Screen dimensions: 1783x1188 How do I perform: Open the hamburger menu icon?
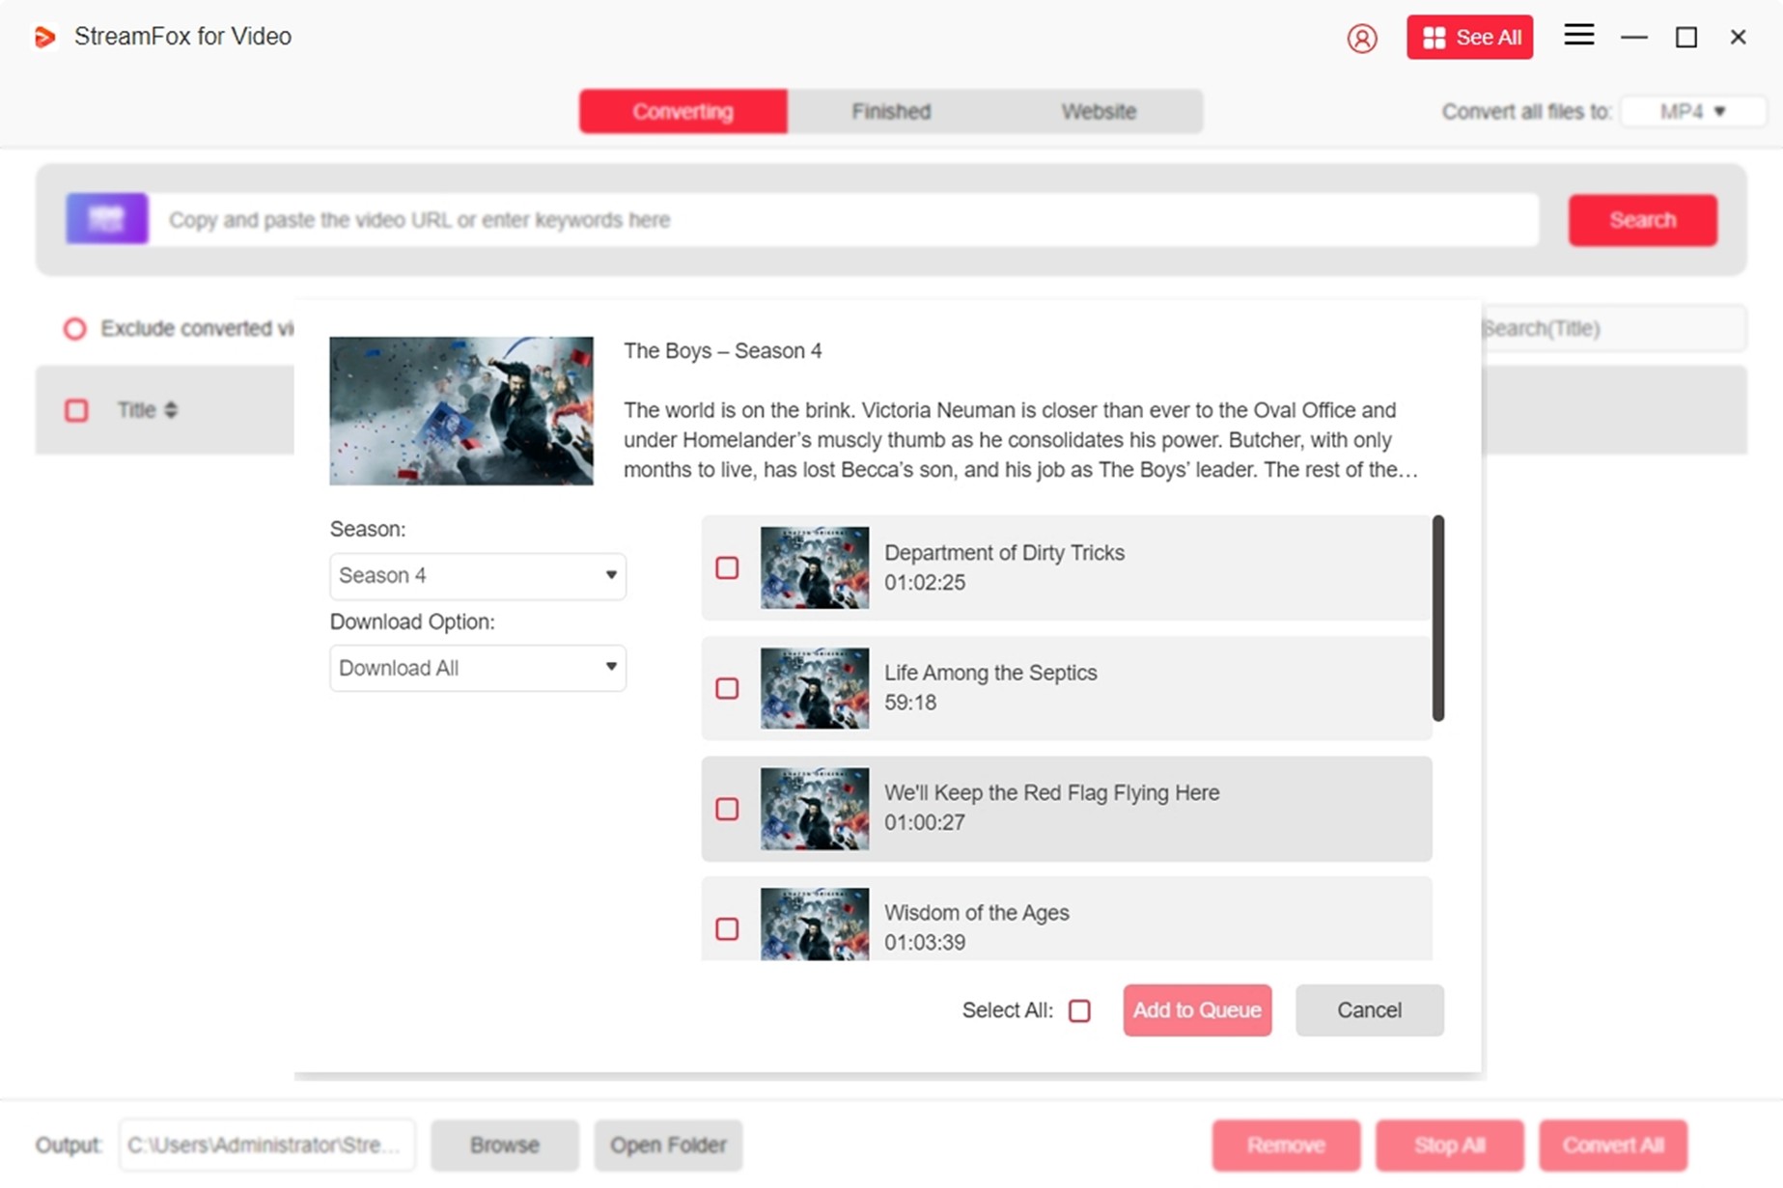pos(1578,36)
